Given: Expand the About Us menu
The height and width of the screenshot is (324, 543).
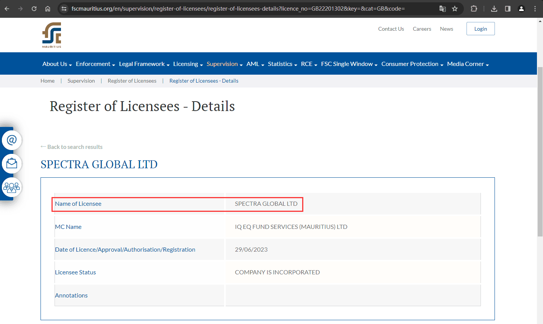Looking at the screenshot, I should pos(57,64).
